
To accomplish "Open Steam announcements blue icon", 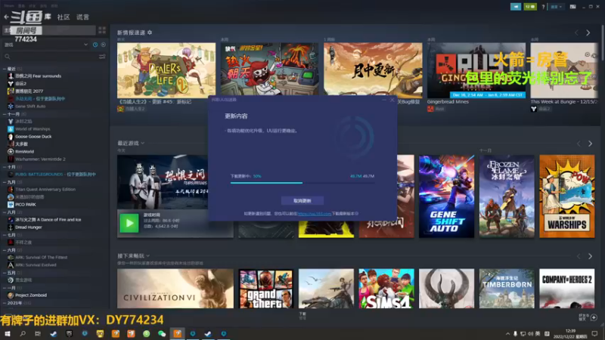I will (516, 7).
